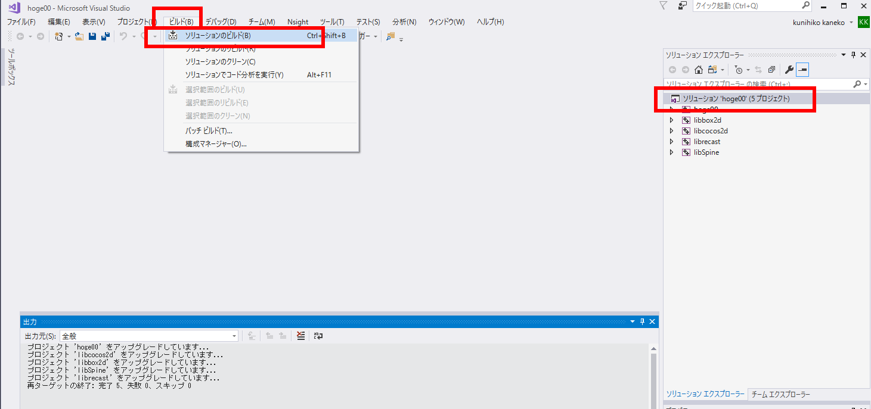Close the Output panel
This screenshot has width=871, height=409.
click(652, 321)
